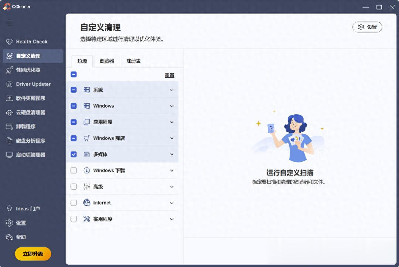Click the 重置 reset link
Image resolution: width=399 pixels, height=267 pixels.
pos(170,76)
